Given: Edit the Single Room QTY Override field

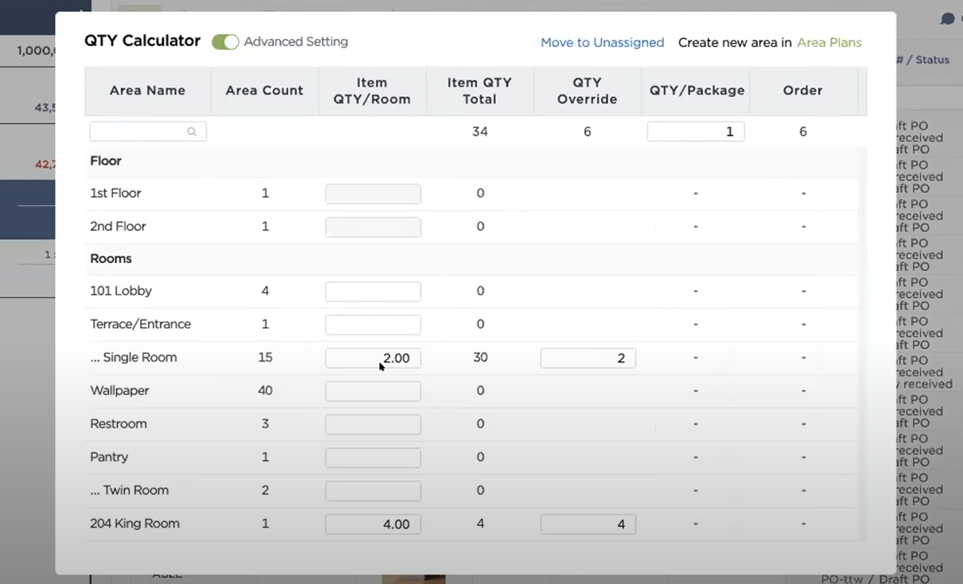Looking at the screenshot, I should (x=588, y=358).
